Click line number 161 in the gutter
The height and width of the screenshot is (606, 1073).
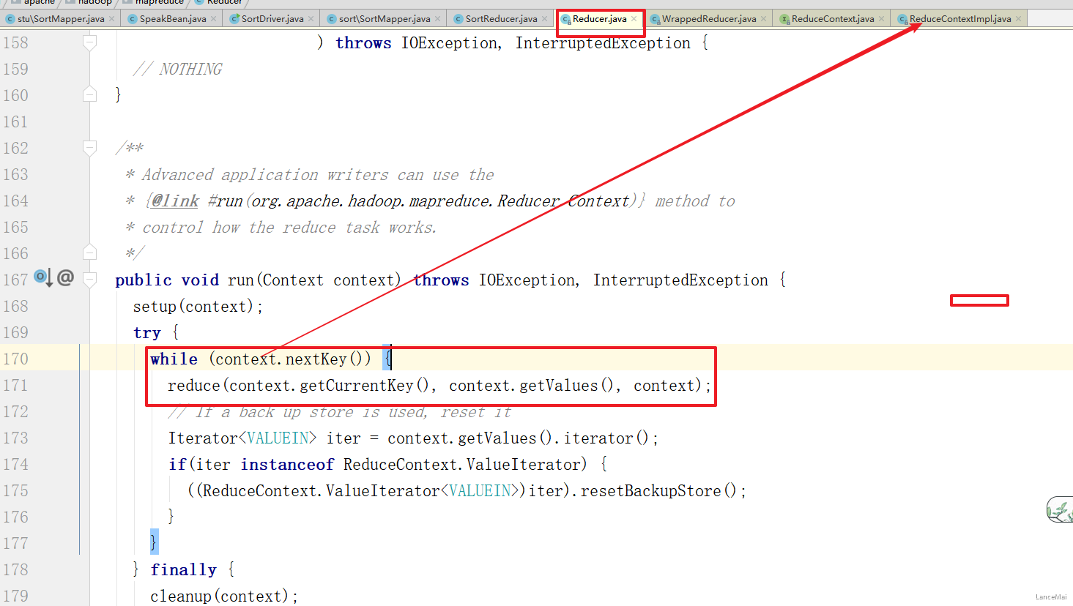(x=15, y=122)
